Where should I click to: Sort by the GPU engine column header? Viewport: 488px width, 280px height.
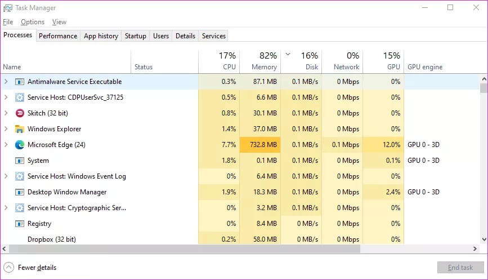(425, 67)
